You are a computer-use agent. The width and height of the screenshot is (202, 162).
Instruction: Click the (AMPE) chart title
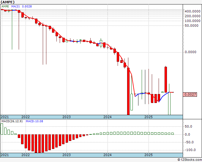click(x=8, y=2)
